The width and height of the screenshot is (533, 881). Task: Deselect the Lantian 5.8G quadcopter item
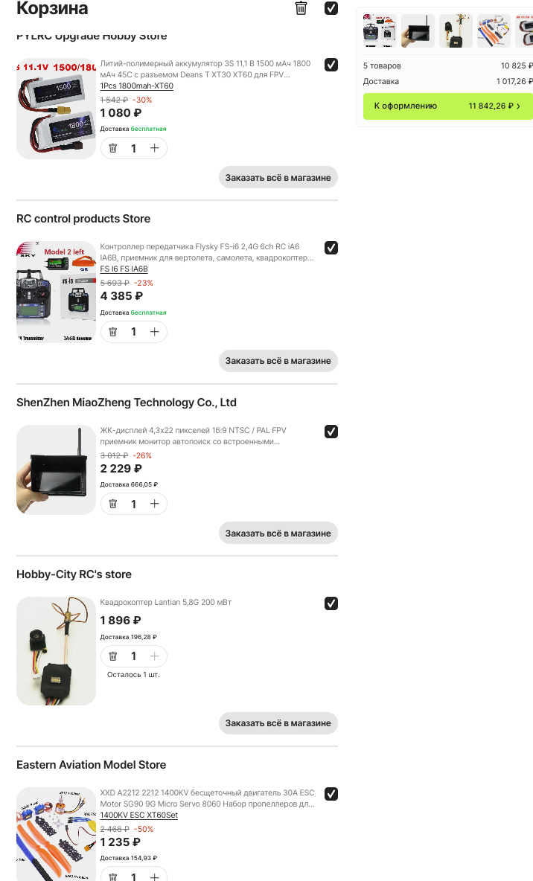tap(331, 603)
